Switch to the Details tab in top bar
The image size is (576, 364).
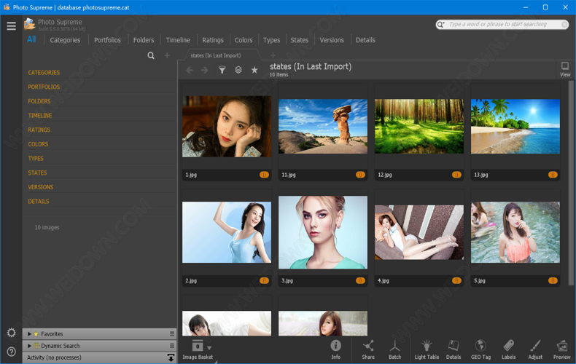(x=365, y=40)
